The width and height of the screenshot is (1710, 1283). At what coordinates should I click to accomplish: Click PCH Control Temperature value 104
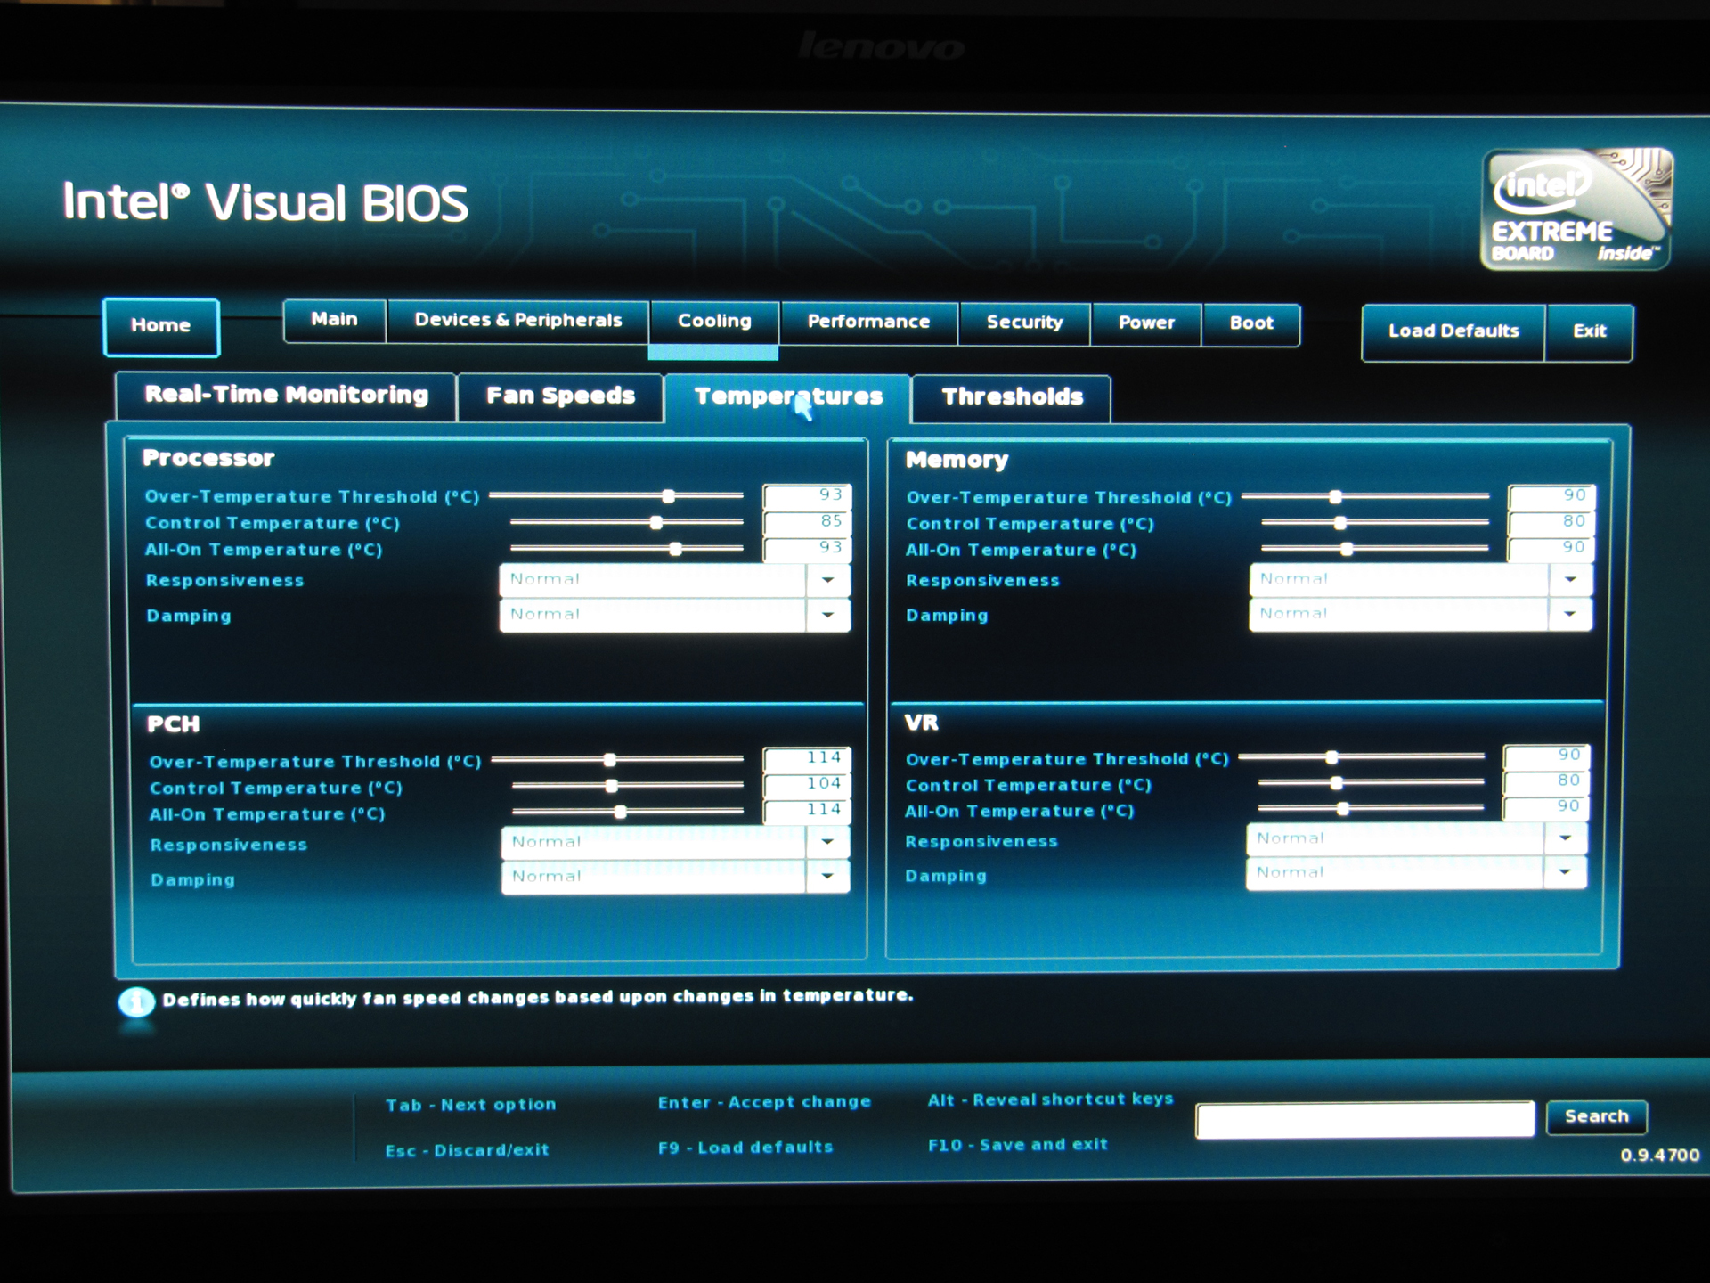[x=807, y=784]
